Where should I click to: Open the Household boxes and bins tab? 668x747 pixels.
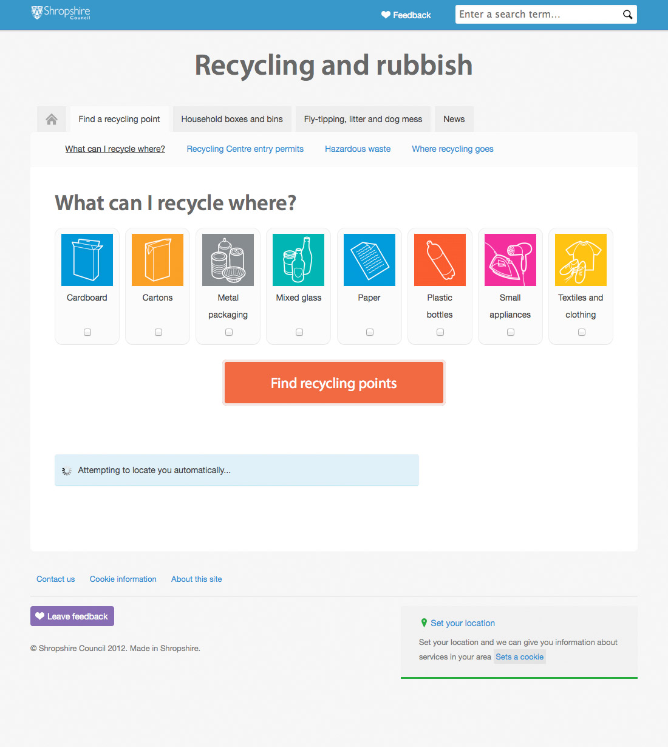pyautogui.click(x=232, y=119)
